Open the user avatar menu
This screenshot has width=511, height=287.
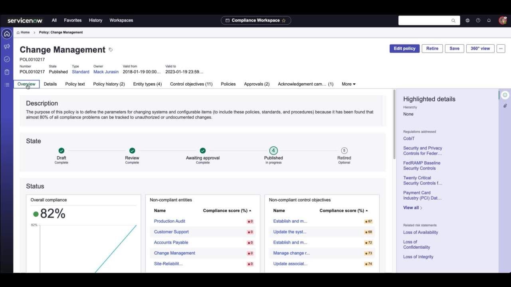[503, 20]
